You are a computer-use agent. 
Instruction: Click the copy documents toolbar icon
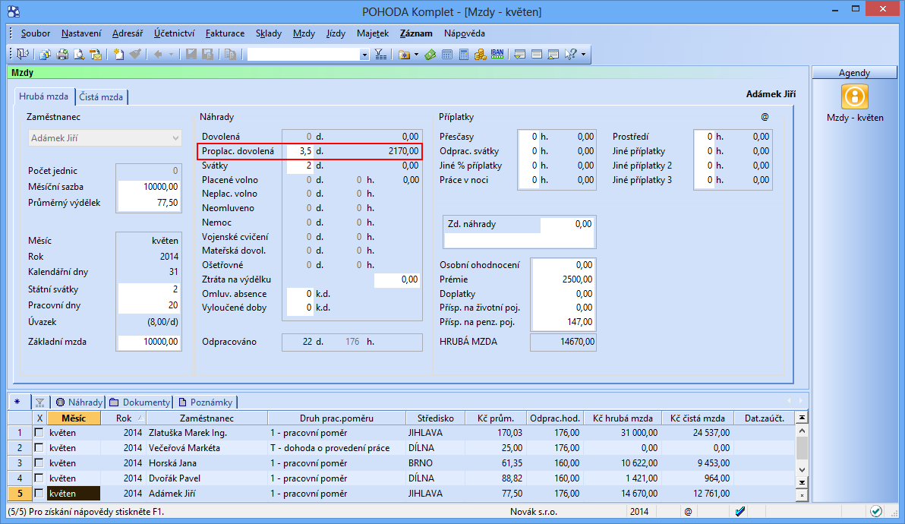point(45,54)
